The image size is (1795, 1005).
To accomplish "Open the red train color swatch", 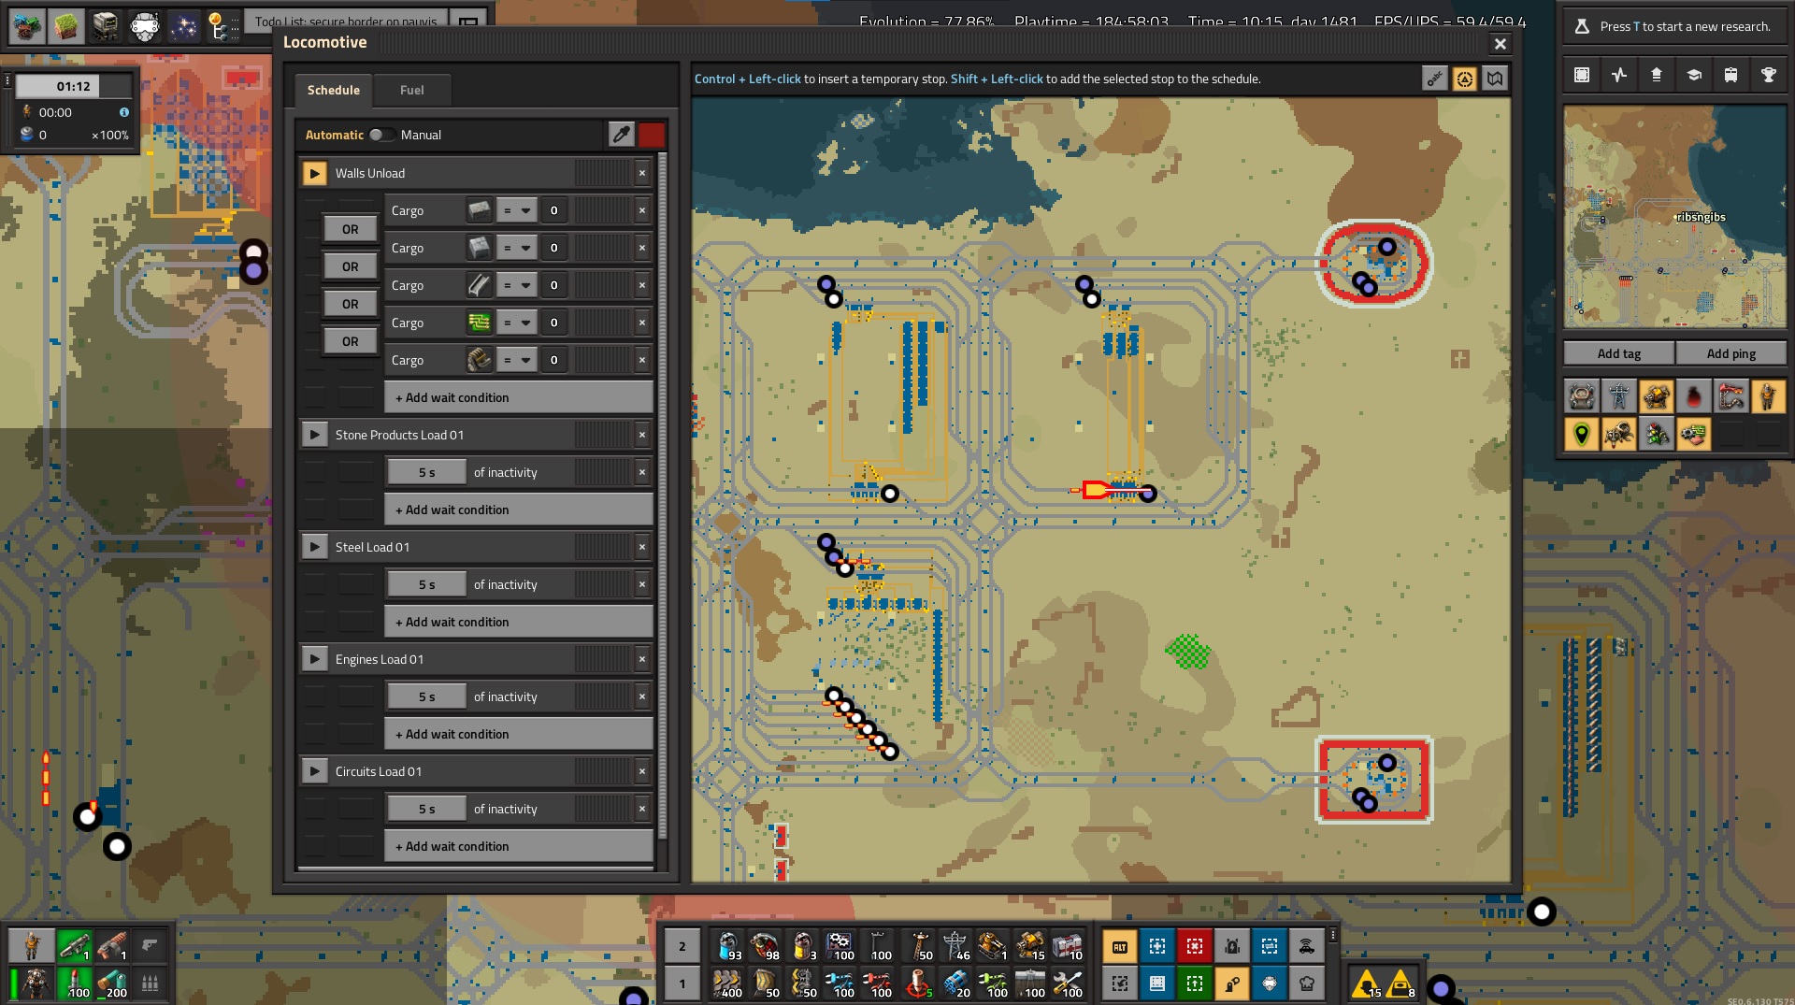I will [x=652, y=135].
